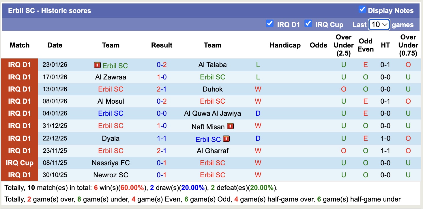423x209 pixels.
Task: Click the 2-1 result of Erbil SC vs Duhok
Action: point(162,89)
